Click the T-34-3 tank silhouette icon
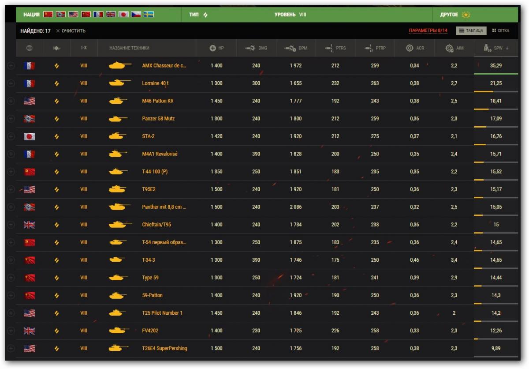This screenshot has width=529, height=369. tap(117, 260)
